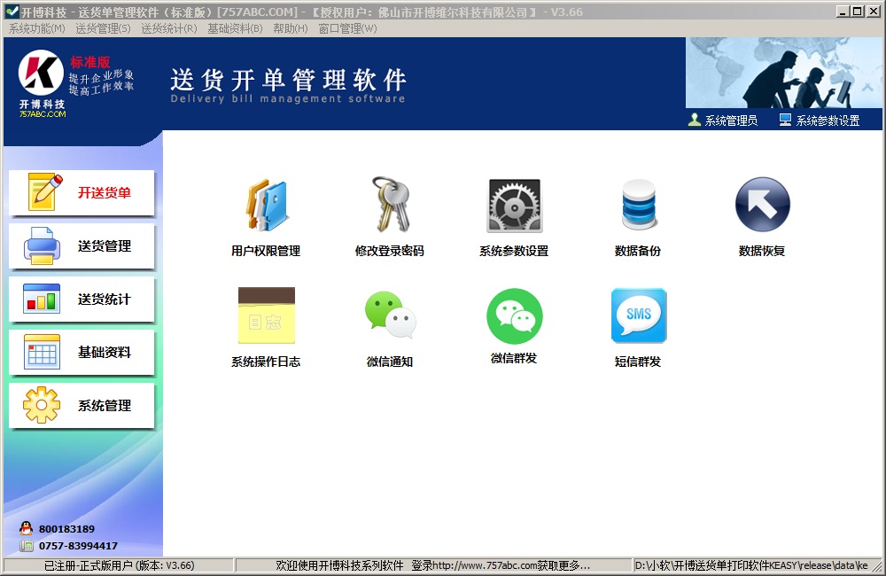Screen dimensions: 886x576
Task: Open the 窗口管理(W) menu
Action: (x=347, y=28)
